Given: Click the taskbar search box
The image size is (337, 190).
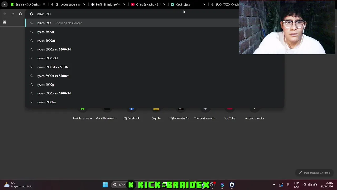Looking at the screenshot, I should click(120, 185).
